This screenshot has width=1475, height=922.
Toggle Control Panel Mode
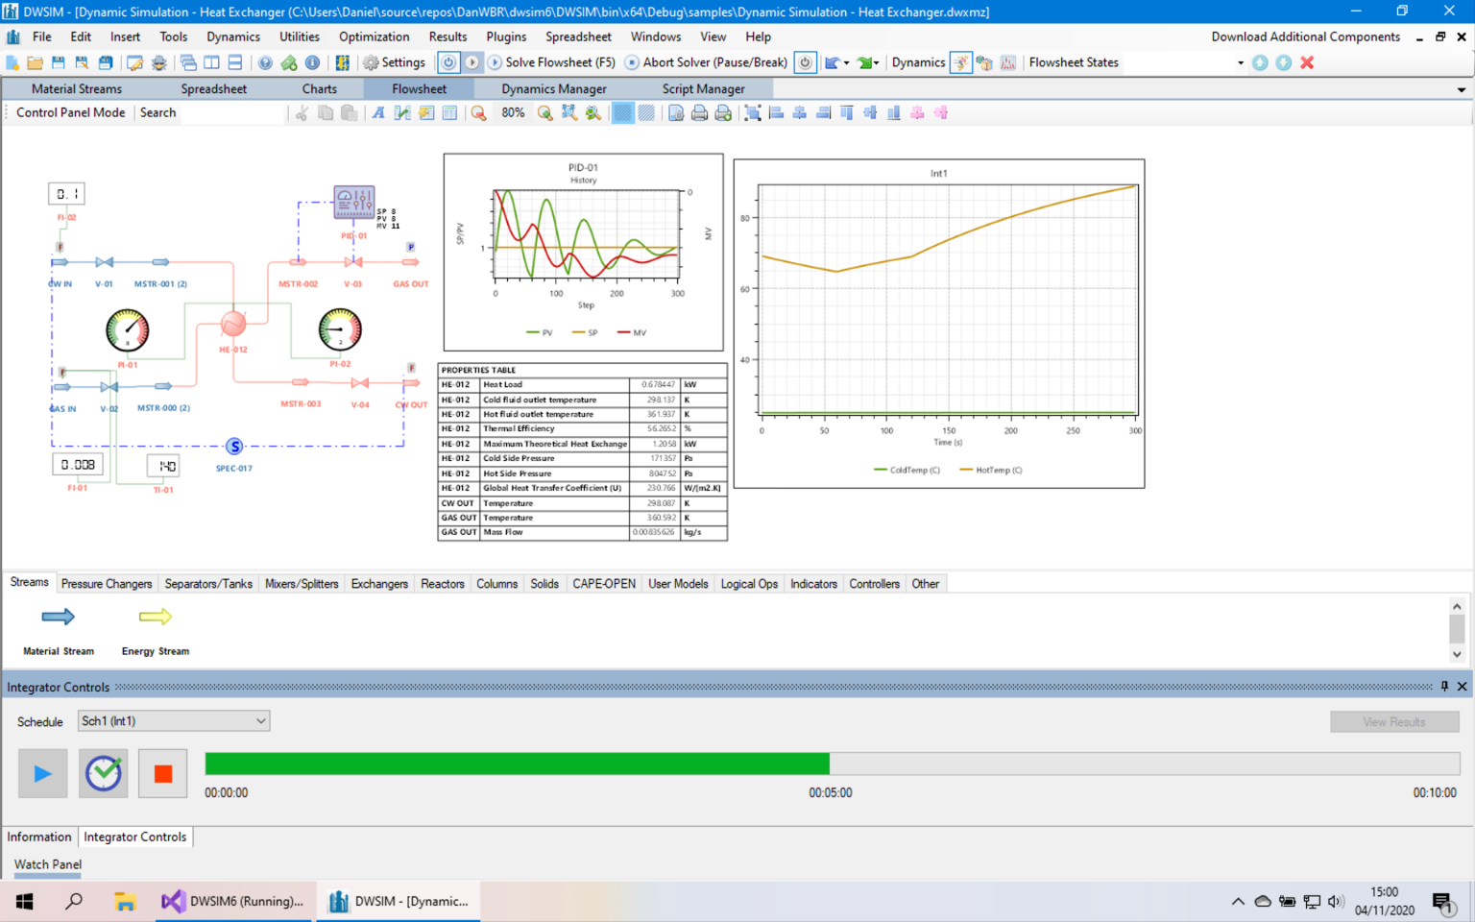pos(70,112)
